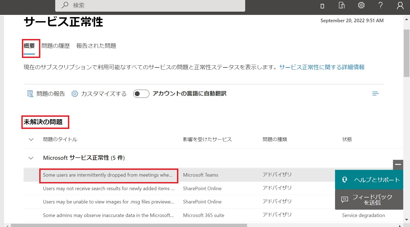Open the 報告された問題 tab

pyautogui.click(x=96, y=46)
